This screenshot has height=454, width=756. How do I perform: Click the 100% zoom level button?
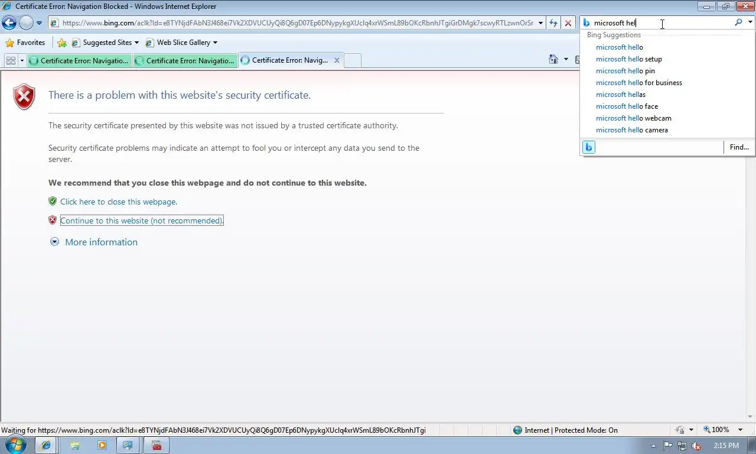point(716,430)
